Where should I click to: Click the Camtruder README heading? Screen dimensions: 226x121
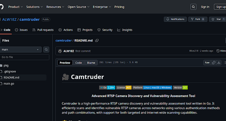[87, 77]
